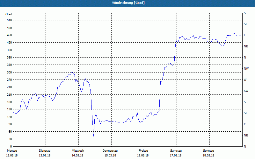Click the "450" y-axis value
This screenshot has width=255, height=159.
click(x=10, y=35)
